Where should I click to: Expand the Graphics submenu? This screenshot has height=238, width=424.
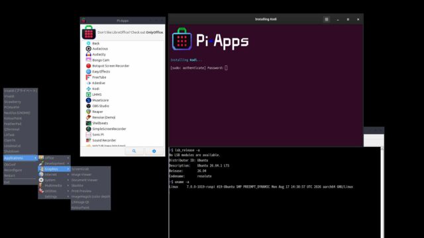click(54, 169)
